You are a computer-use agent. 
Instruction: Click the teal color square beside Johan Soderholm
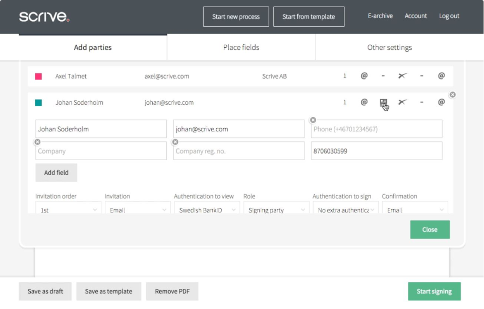click(38, 103)
